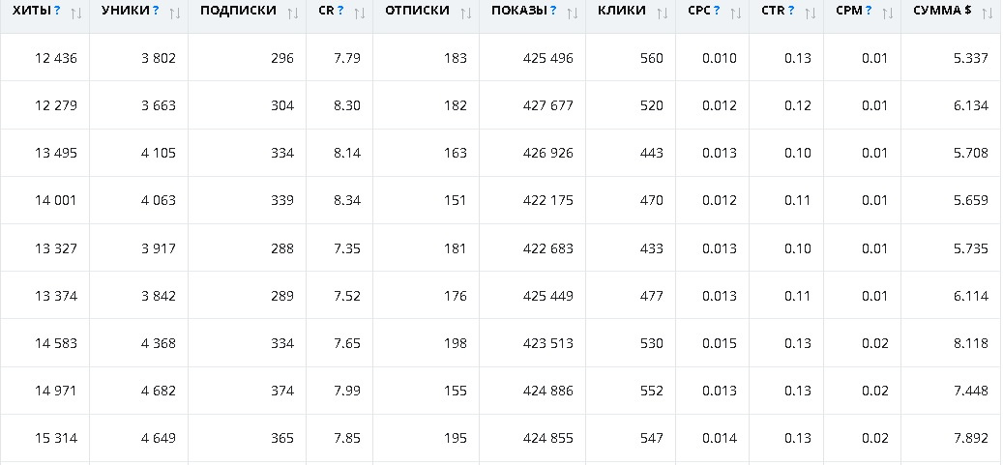Click the sort arrows in ХИТЫ column

coord(76,13)
